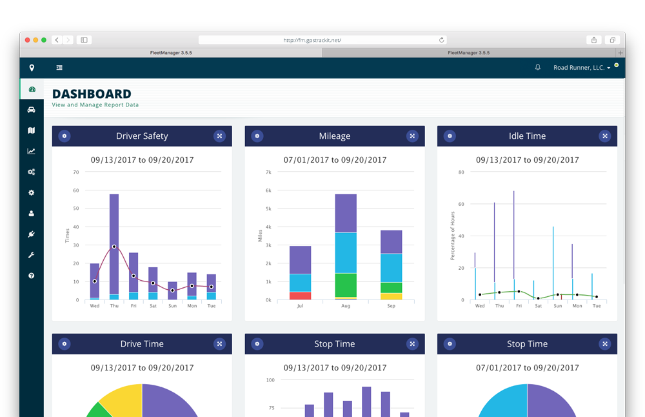Click the Wed bar in Driver Safety chart
Viewport: 645px width, 417px height.
[95, 281]
